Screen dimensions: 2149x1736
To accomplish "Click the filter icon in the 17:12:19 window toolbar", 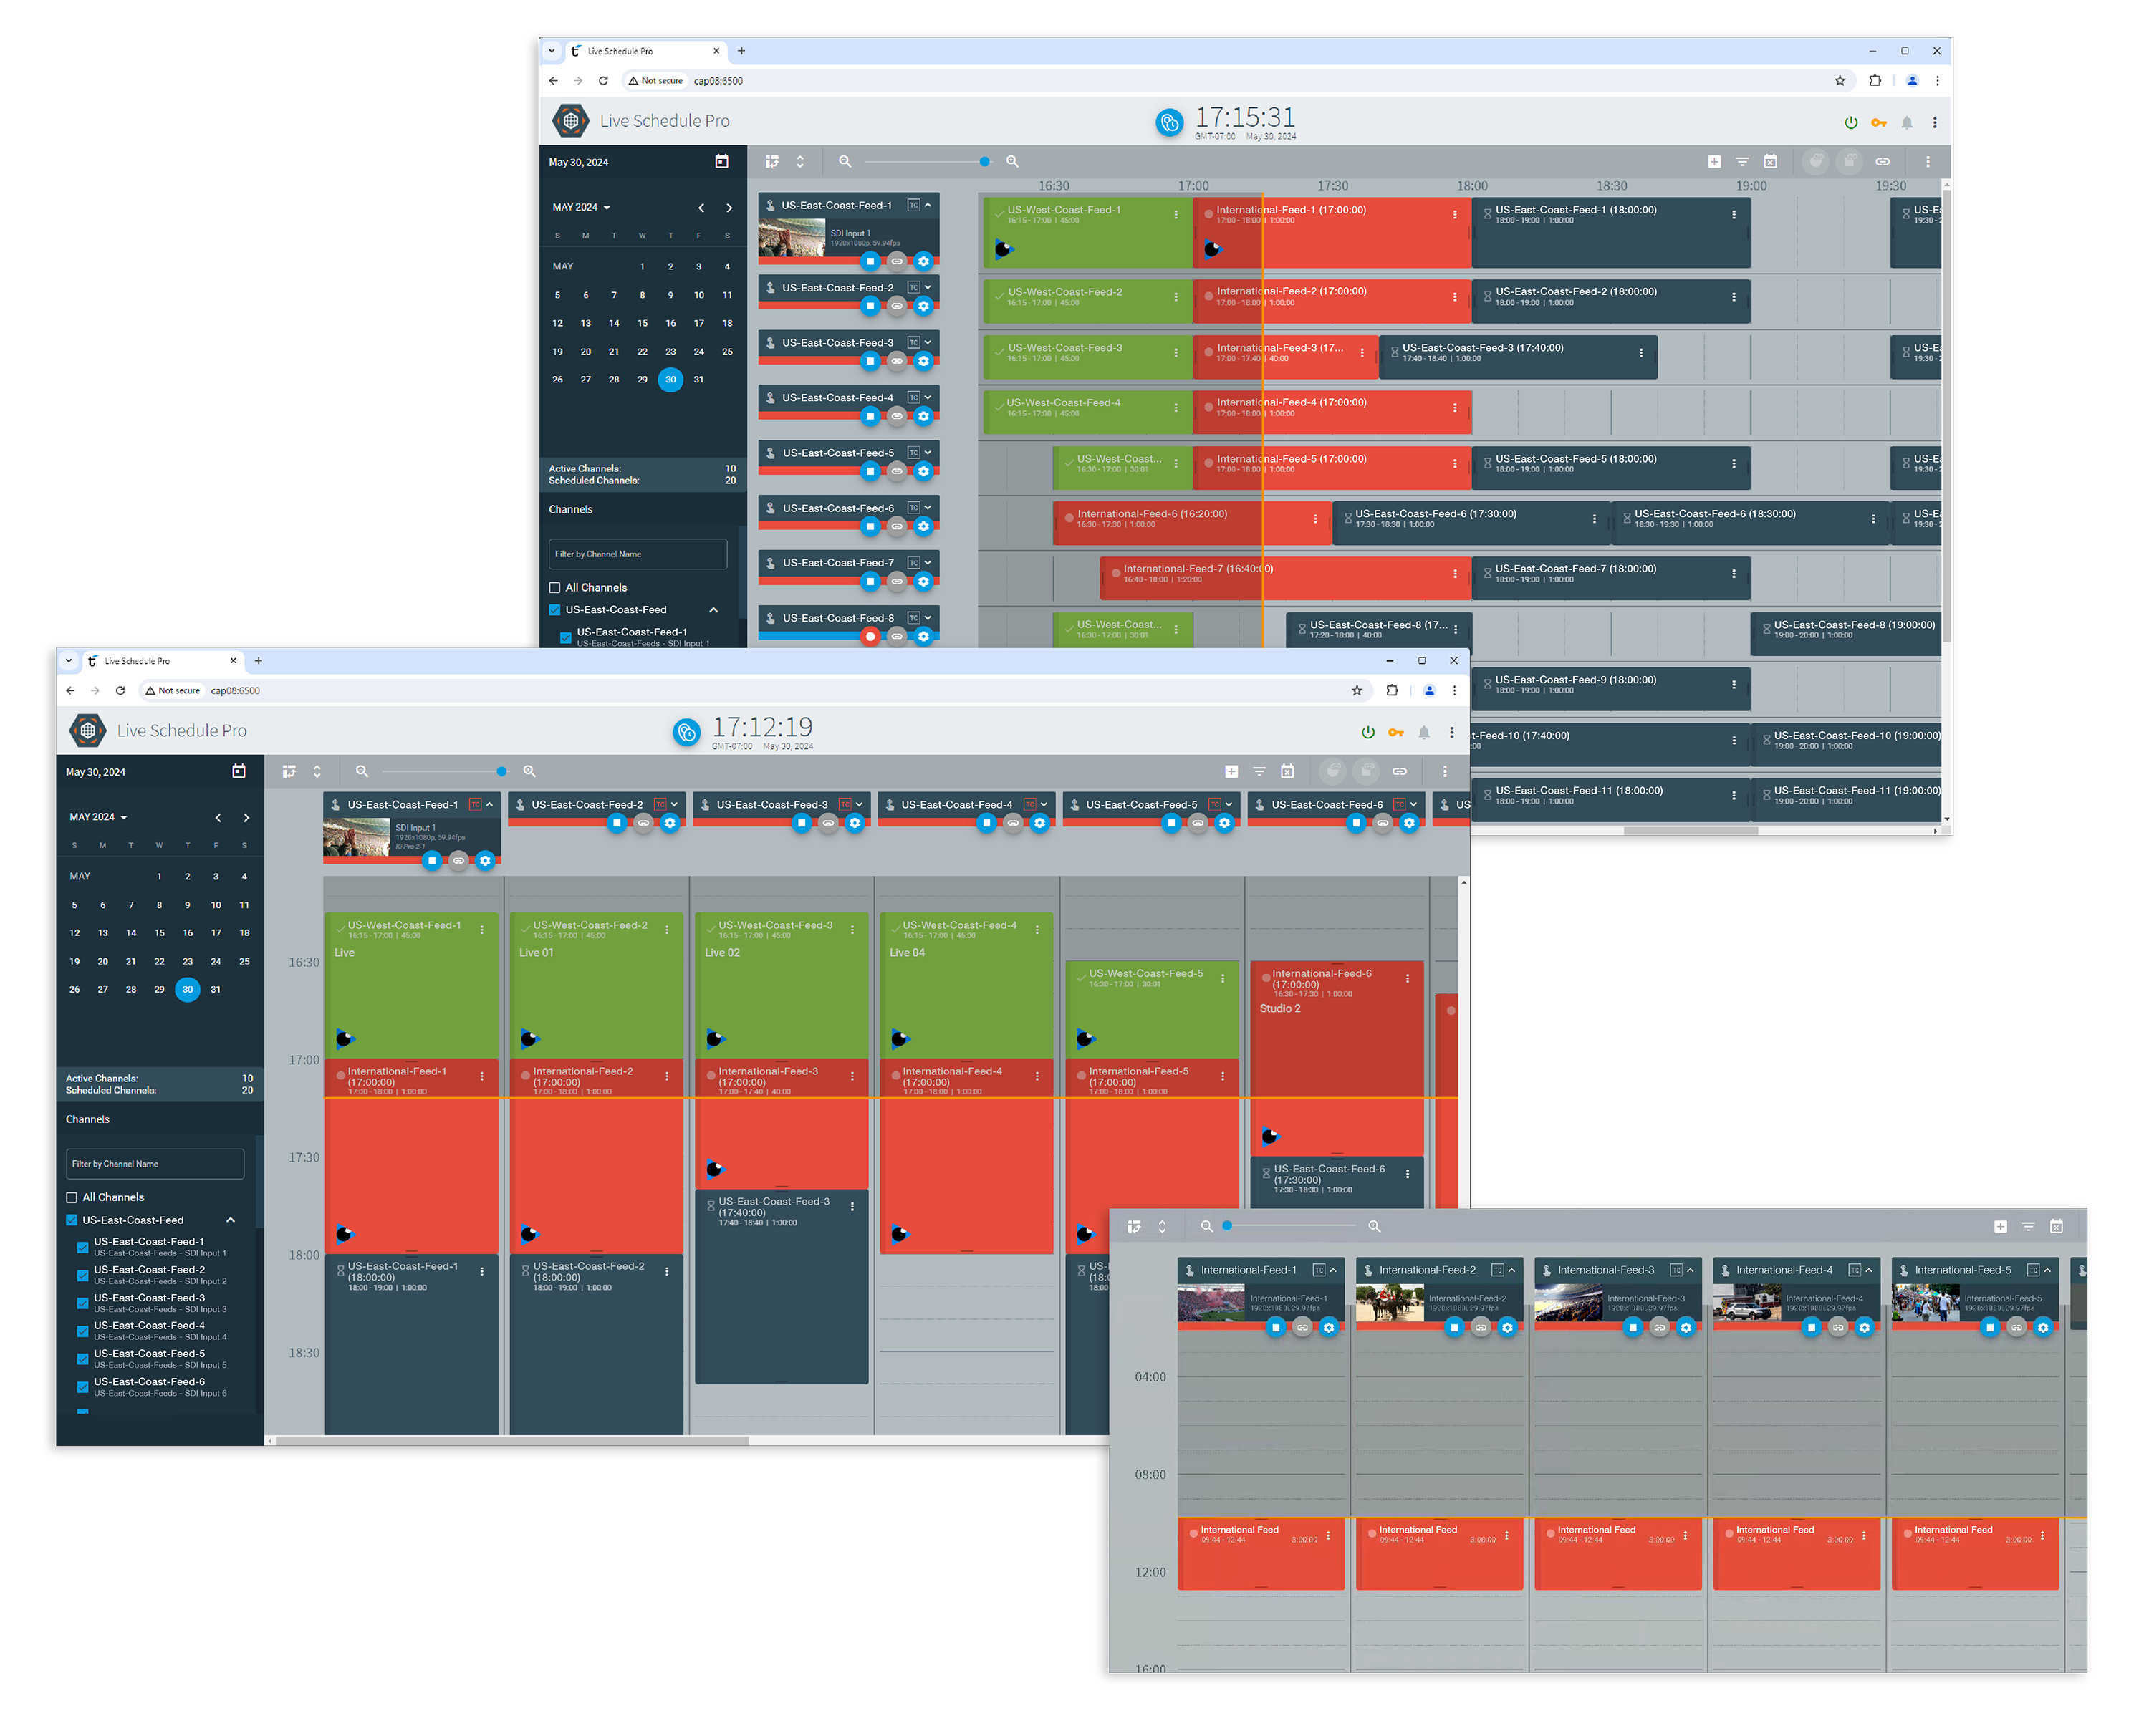I will pyautogui.click(x=1259, y=771).
